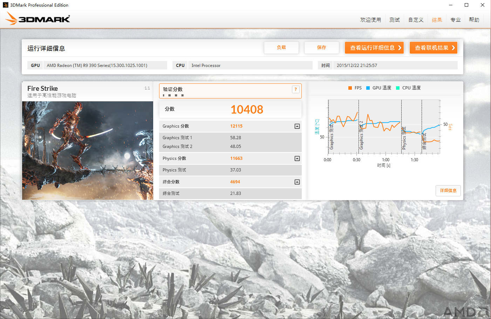491x319 pixels.
Task: Maximize the 3DMark window
Action: pyautogui.click(x=466, y=5)
